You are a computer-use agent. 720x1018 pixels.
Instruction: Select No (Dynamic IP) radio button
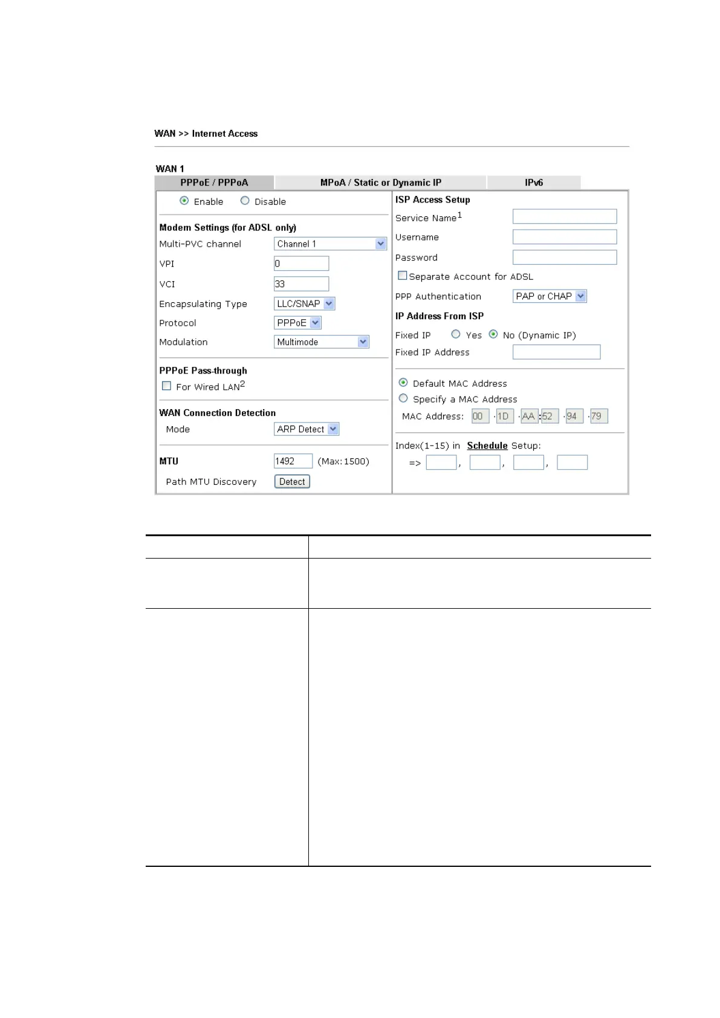[x=493, y=334]
